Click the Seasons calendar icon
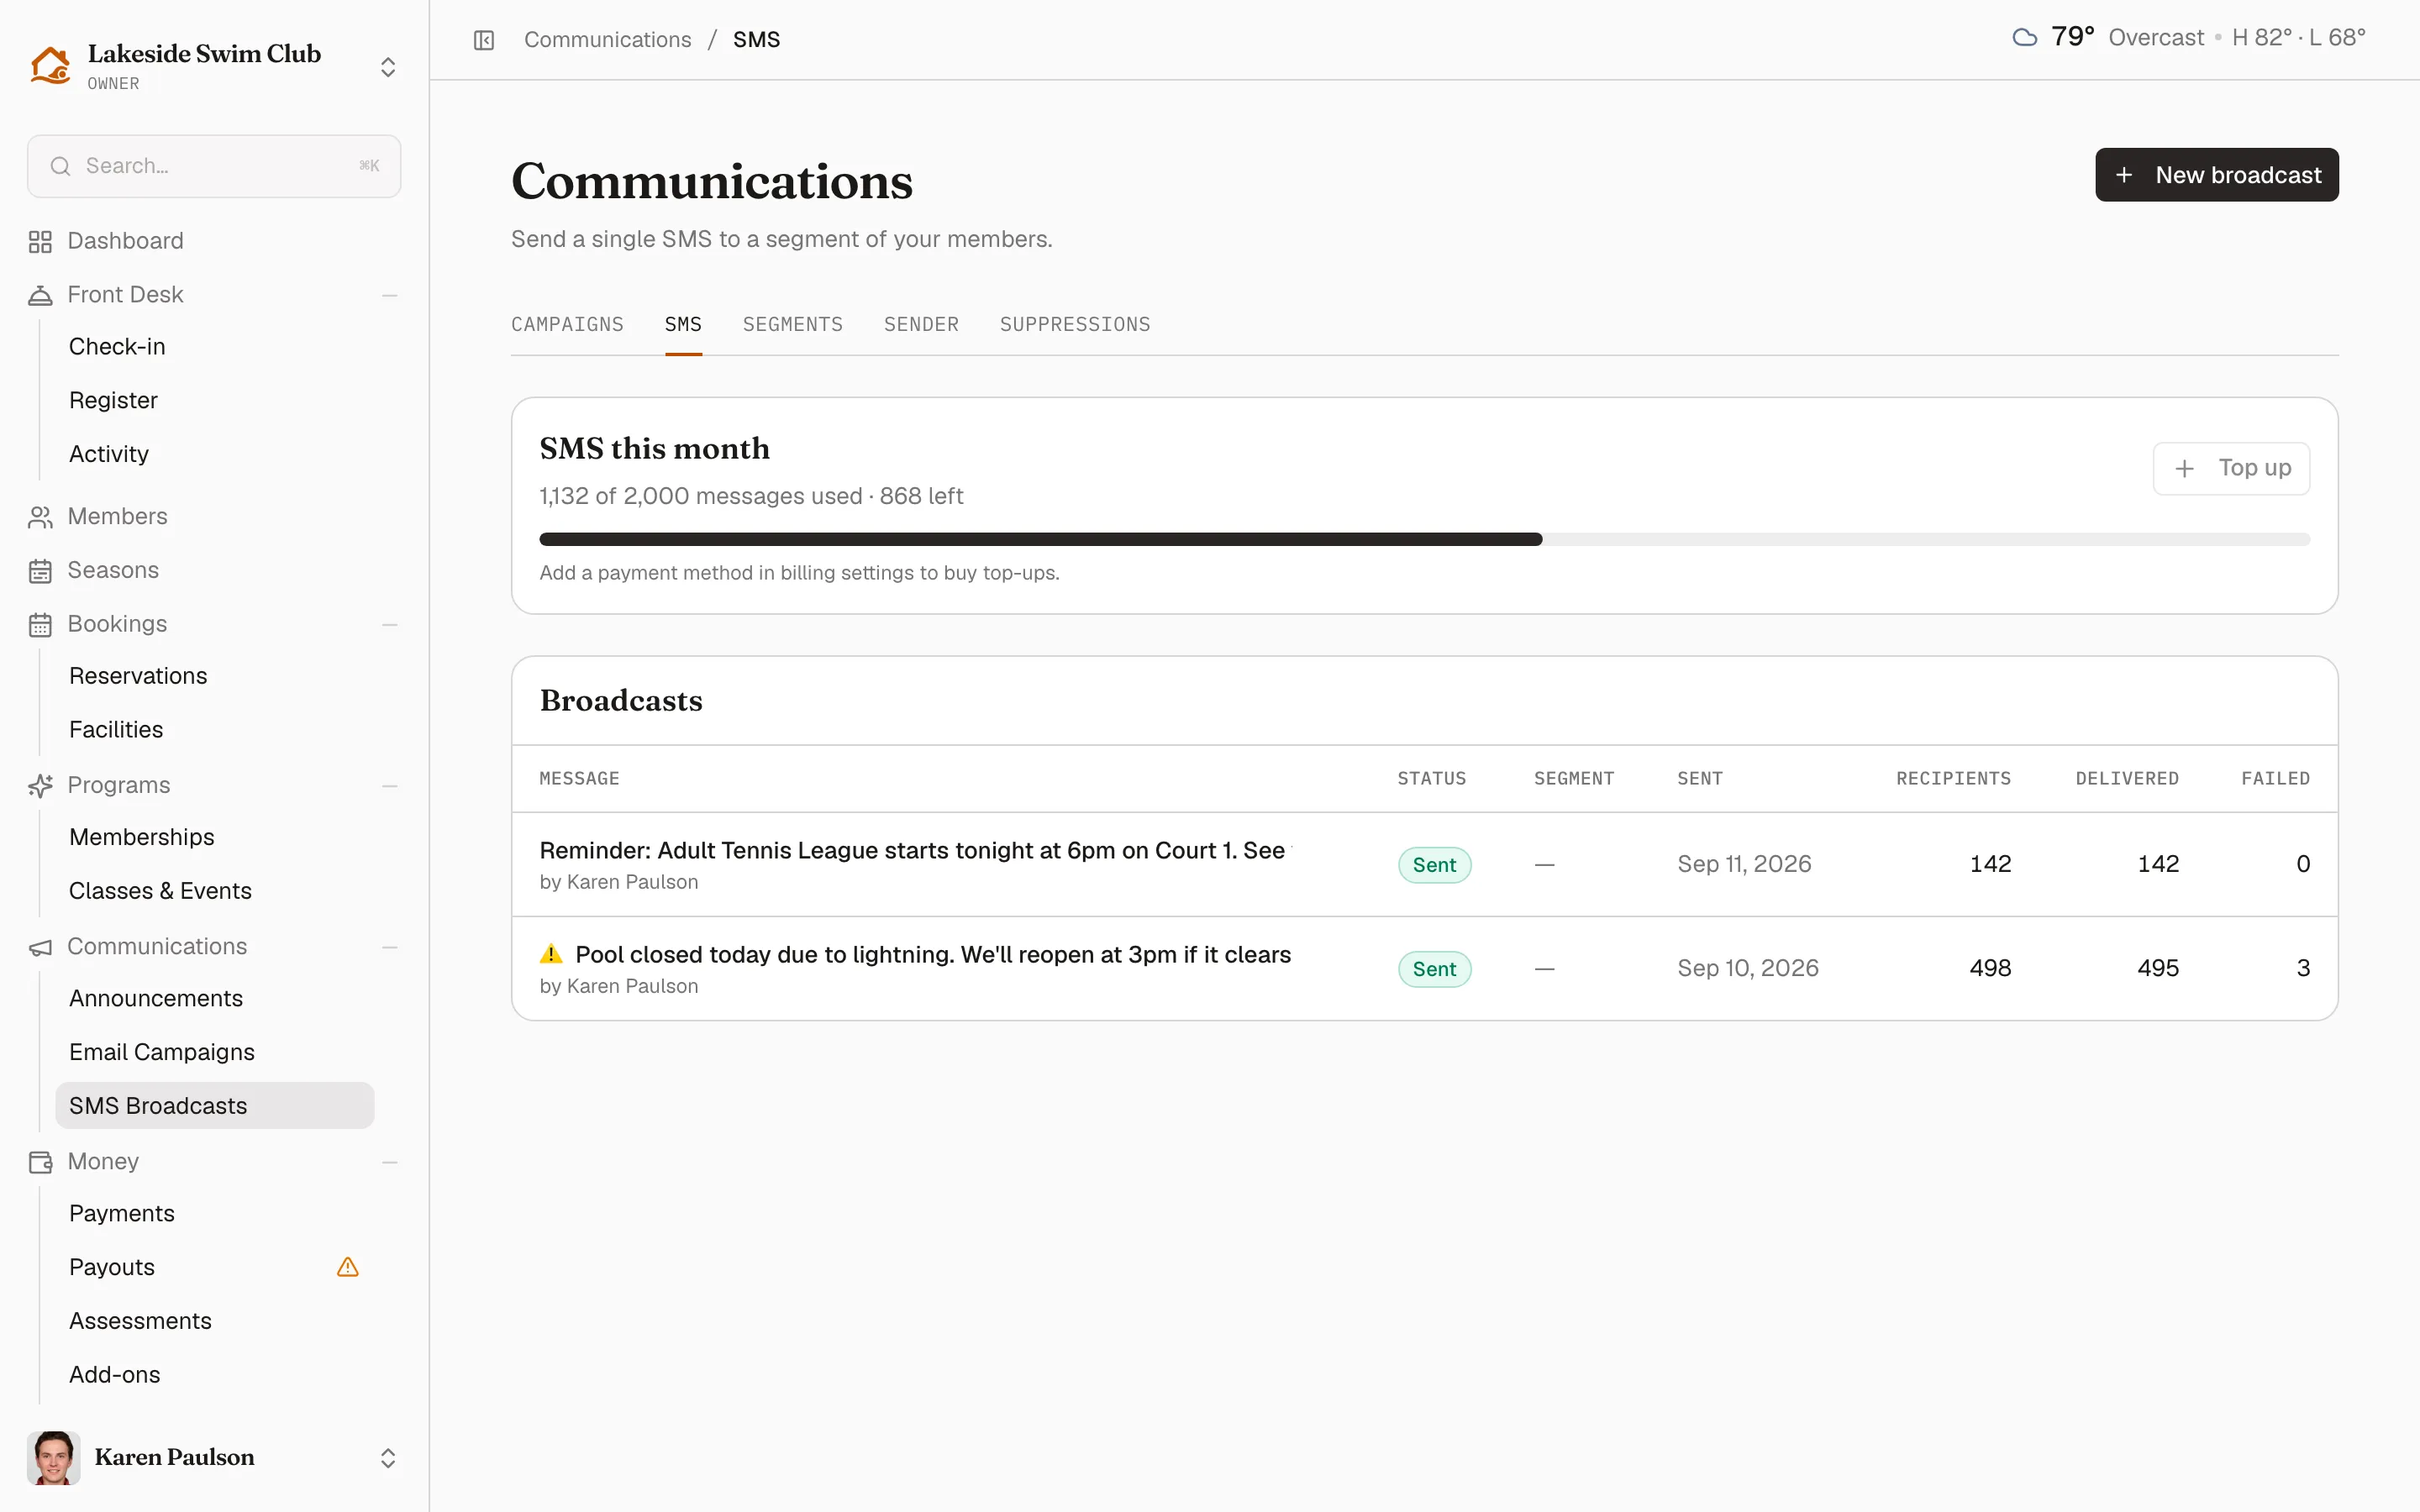2420x1512 pixels. (40, 571)
